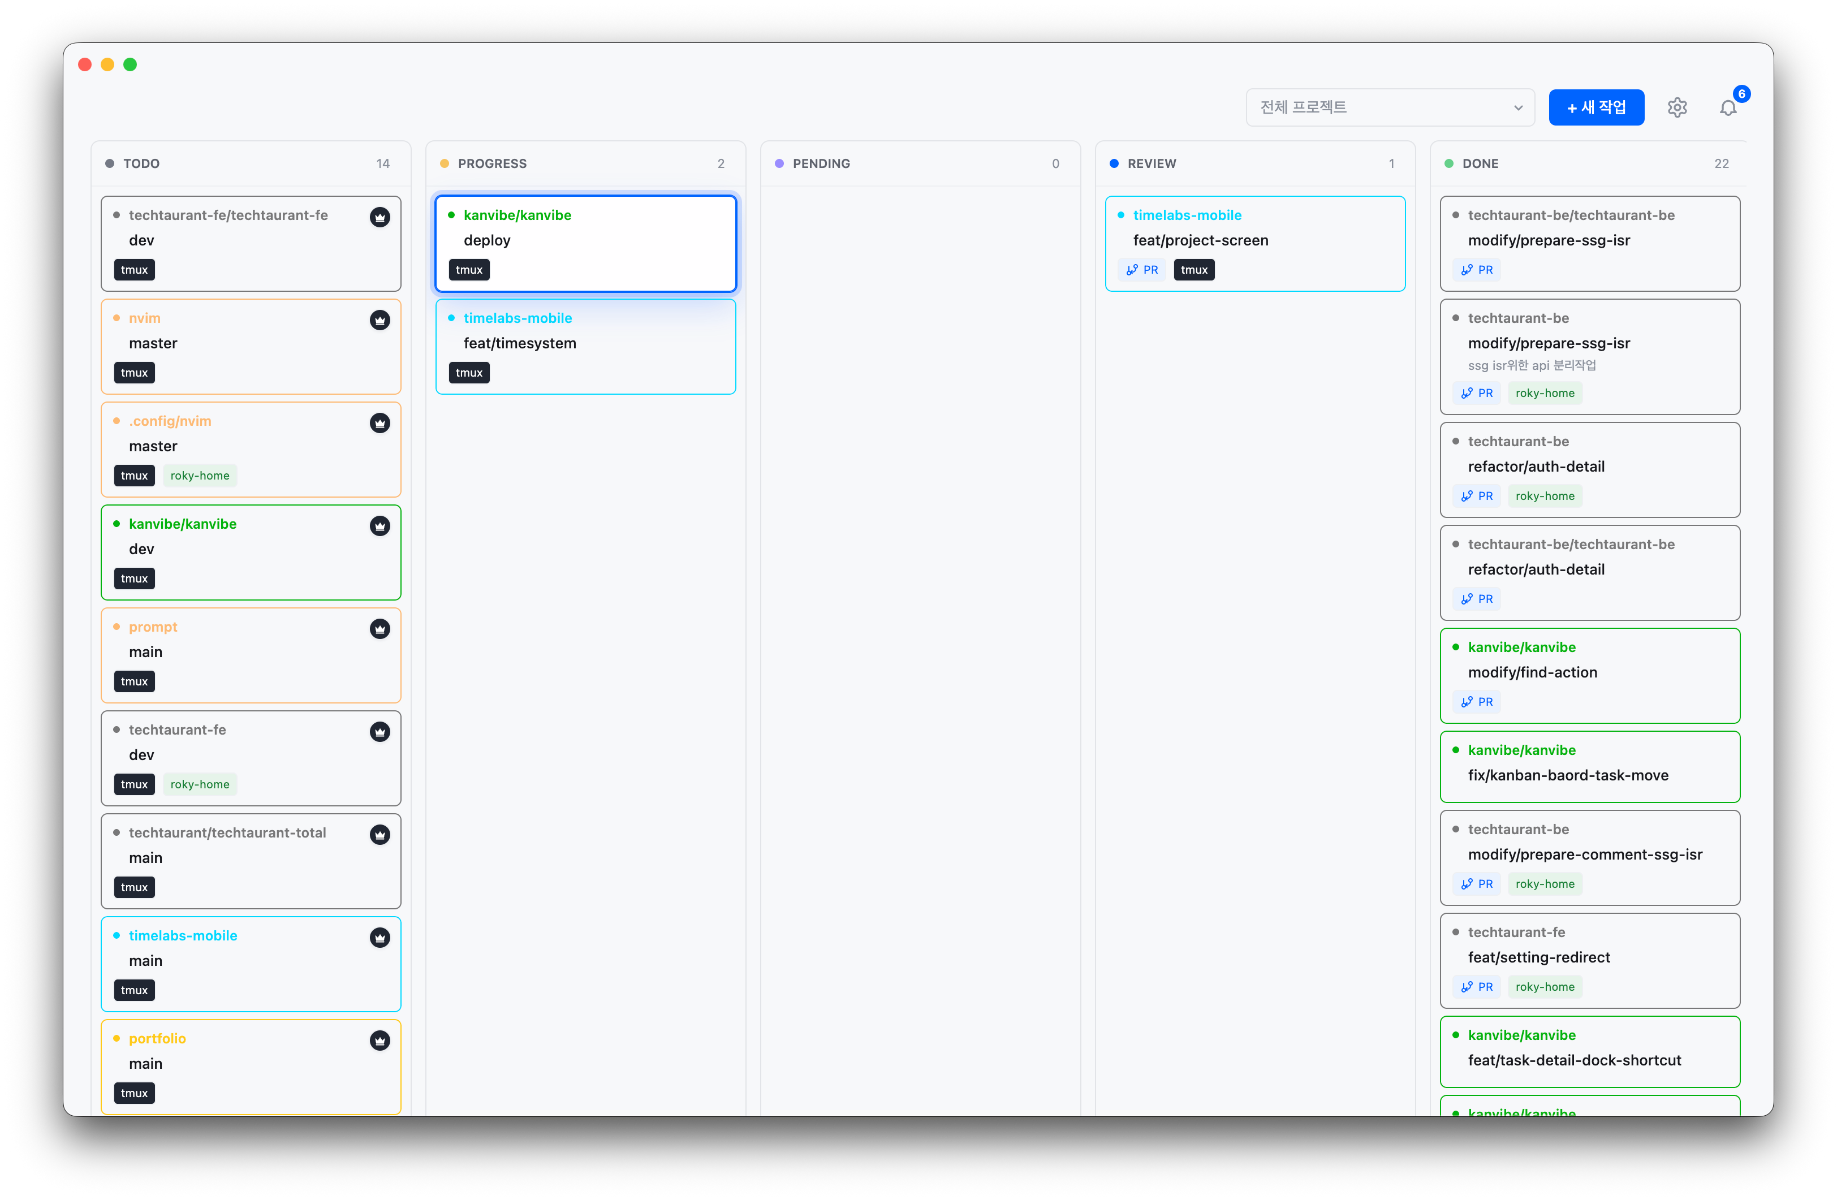This screenshot has height=1200, width=1837.
Task: Click tmux tag on techtaurant/techtaurant-total card
Action: 134,887
